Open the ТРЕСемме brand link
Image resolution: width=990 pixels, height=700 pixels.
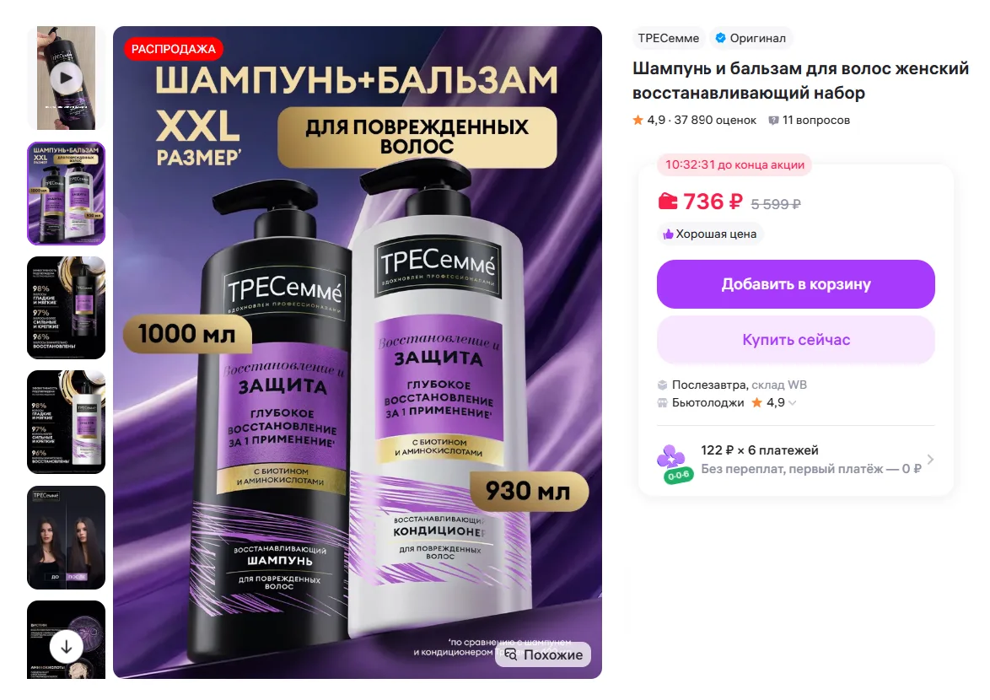point(668,39)
